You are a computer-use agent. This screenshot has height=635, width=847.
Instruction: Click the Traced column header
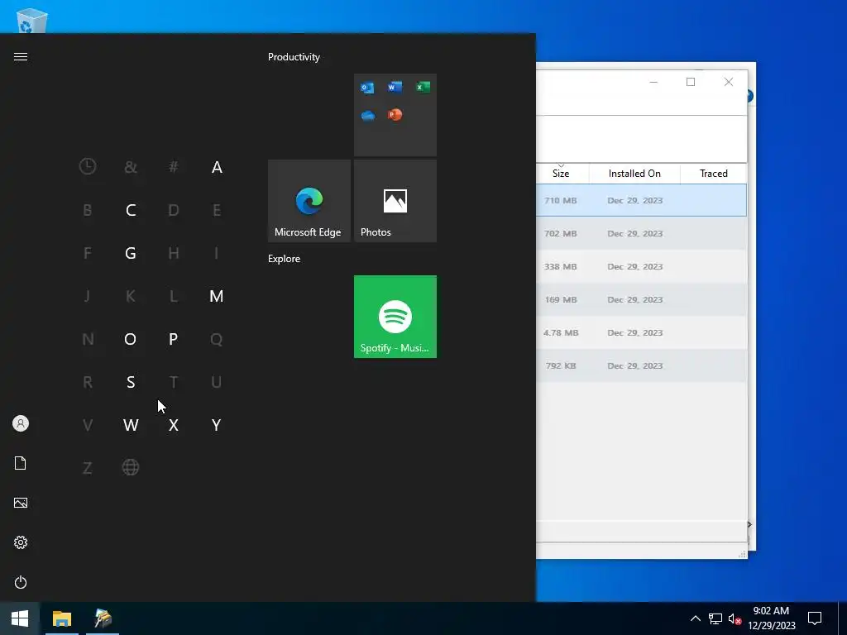(714, 174)
